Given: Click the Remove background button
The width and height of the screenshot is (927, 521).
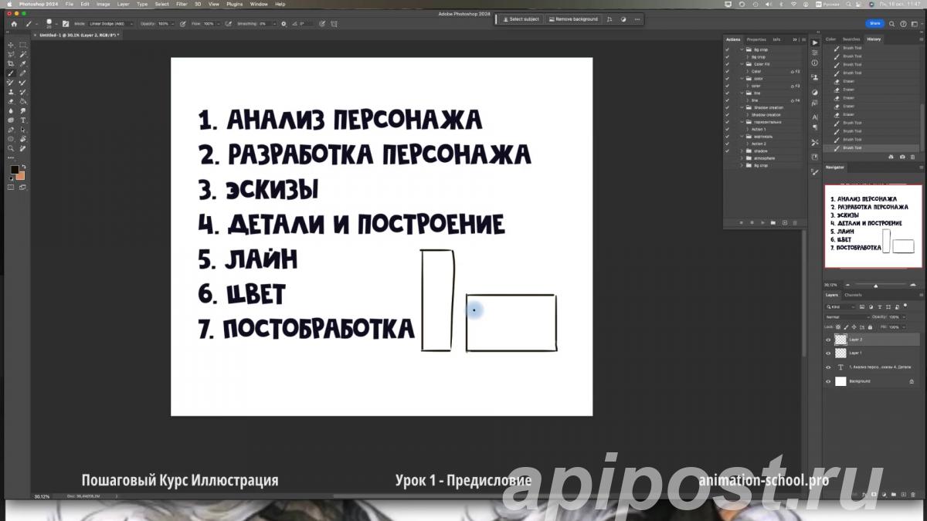Looking at the screenshot, I should pos(572,19).
